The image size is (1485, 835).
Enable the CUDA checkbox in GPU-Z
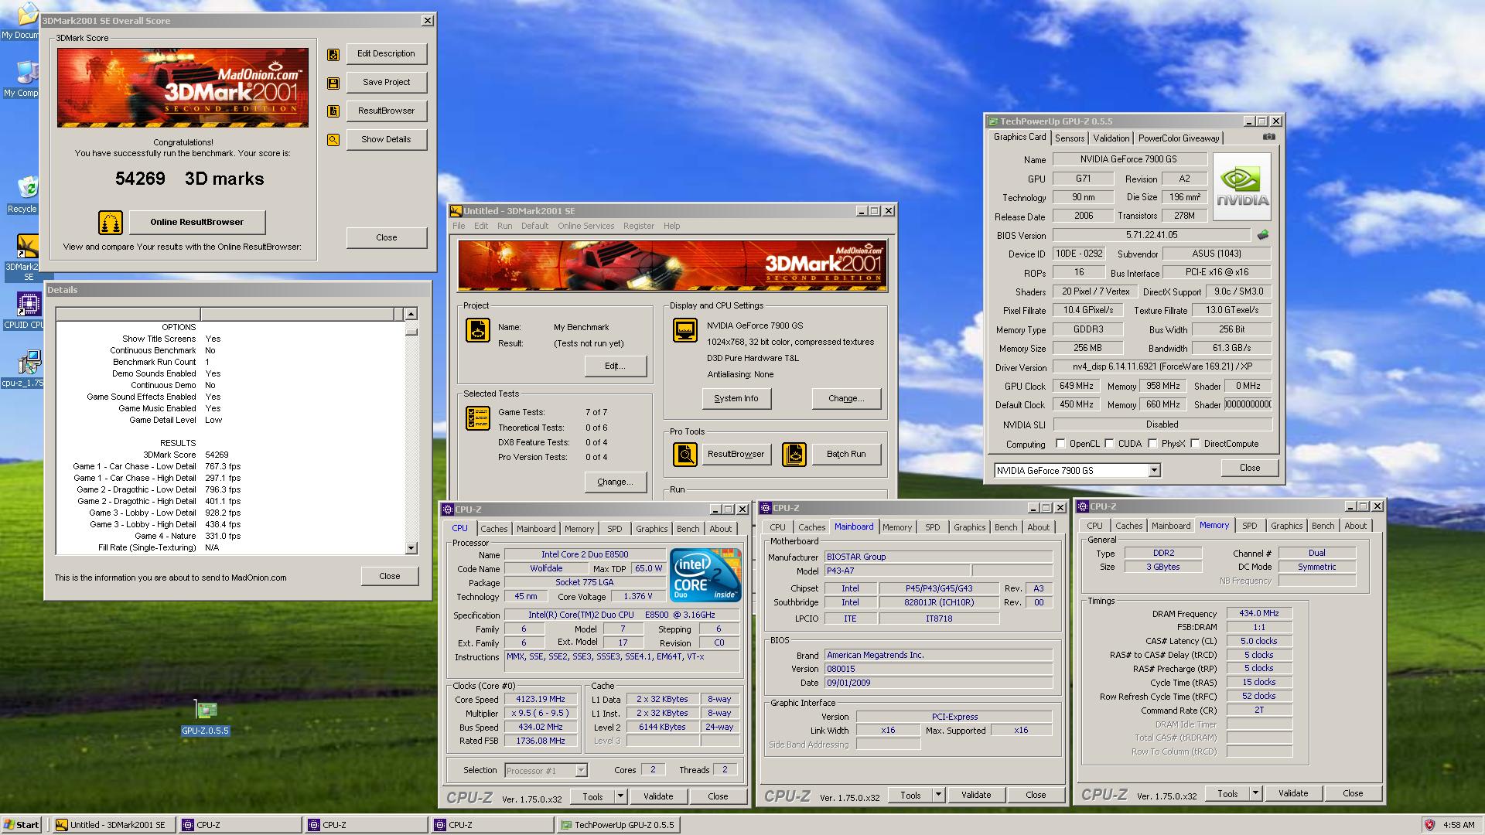click(1109, 444)
